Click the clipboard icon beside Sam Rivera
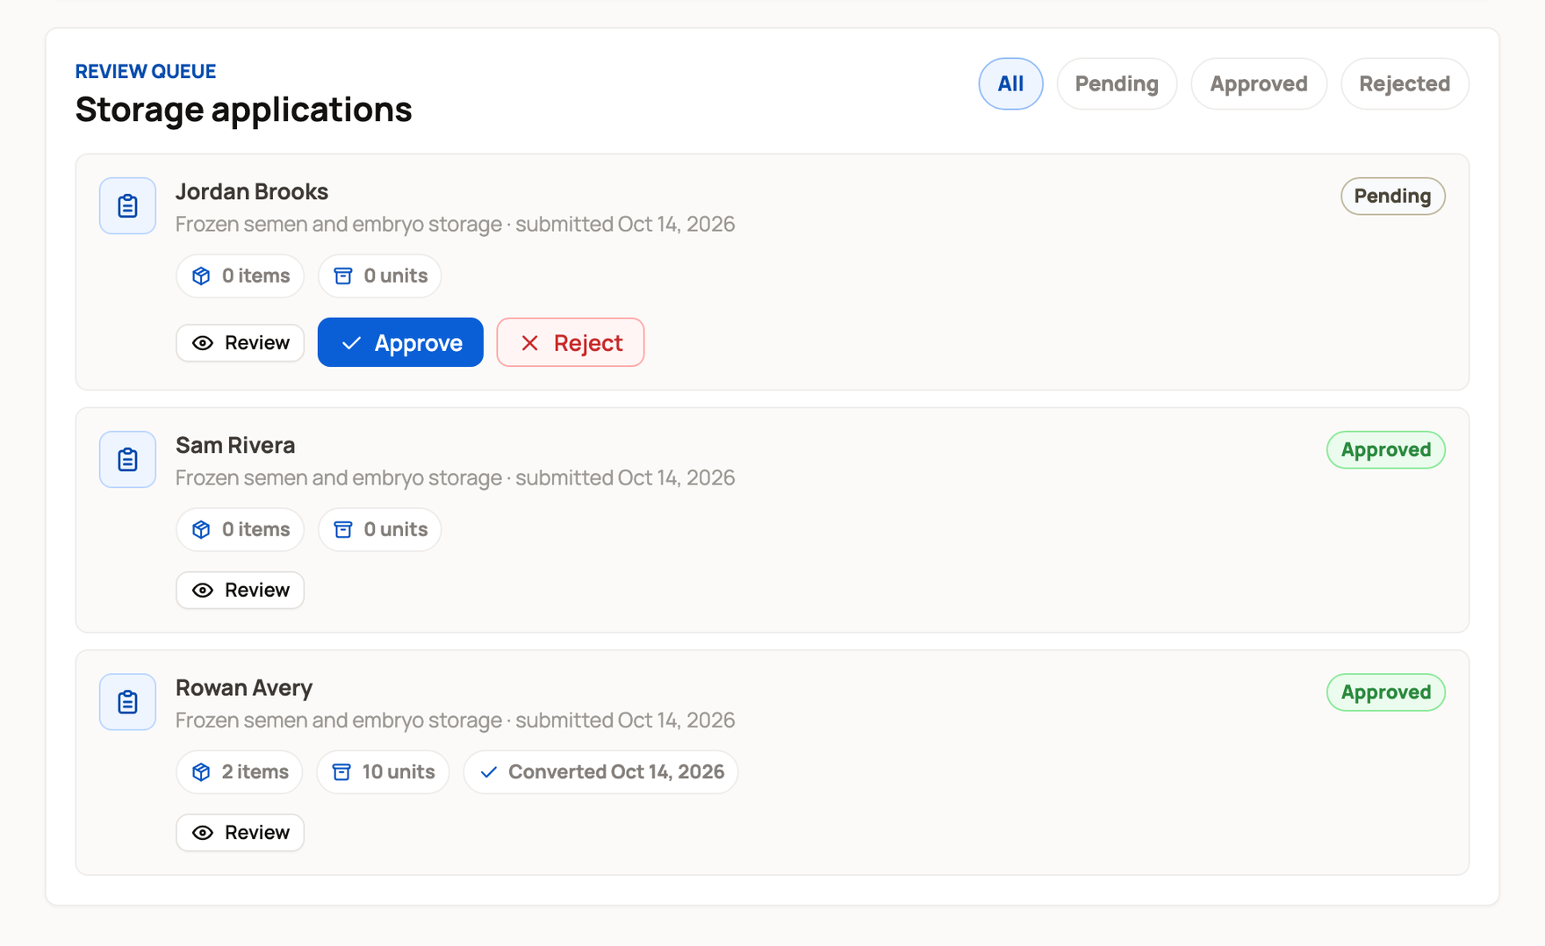Screen dimensions: 1545x946 click(127, 460)
